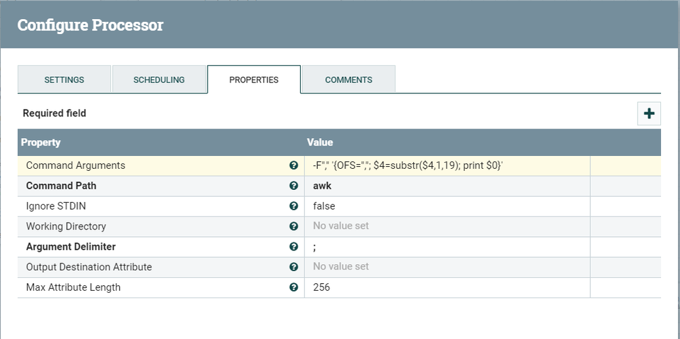Show help icon for Argument Delimiter

[293, 246]
